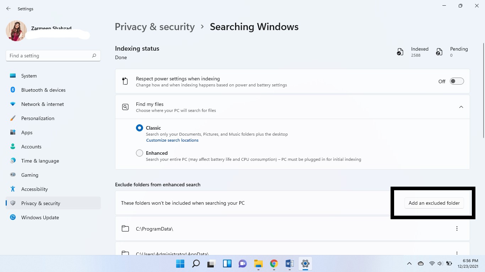Open Widgets from the taskbar
Viewport: 485px width, 272px height.
227,263
